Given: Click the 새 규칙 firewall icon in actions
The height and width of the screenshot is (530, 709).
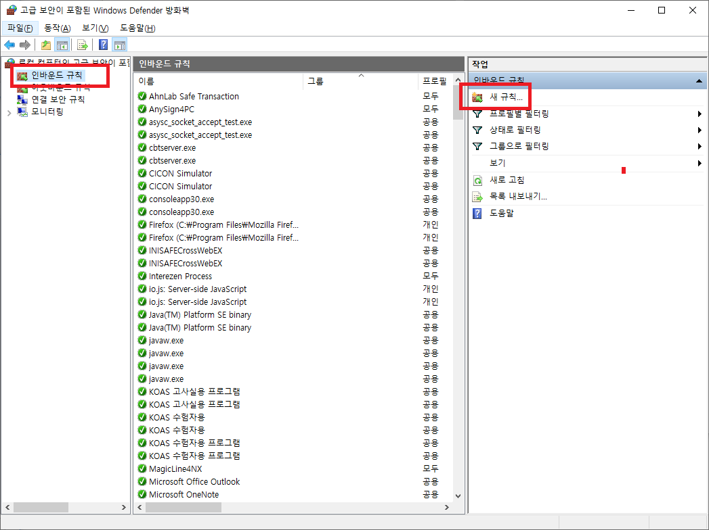Looking at the screenshot, I should 477,97.
